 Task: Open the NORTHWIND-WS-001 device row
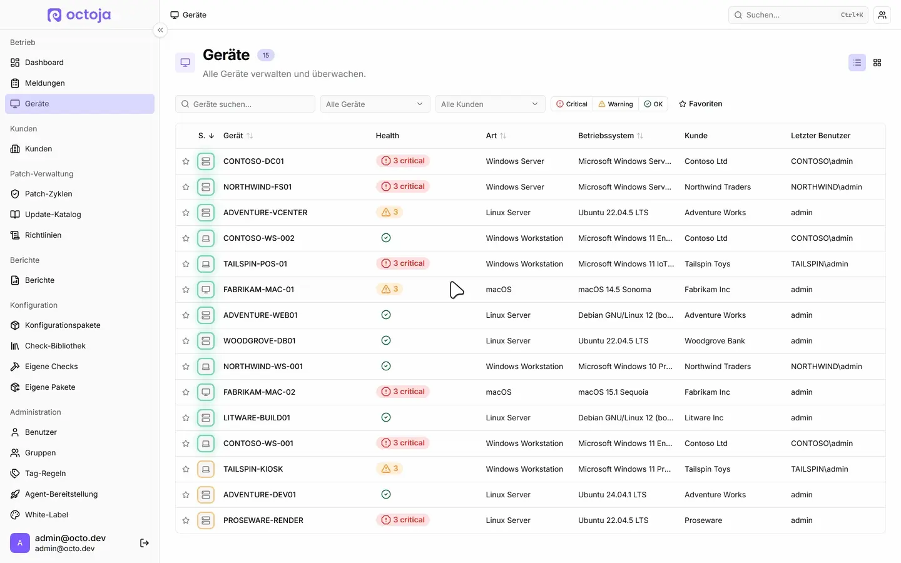[x=531, y=367]
